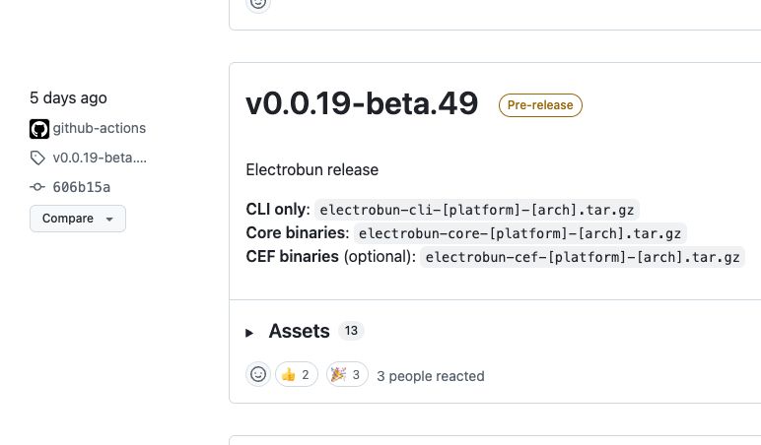Click the smiley icon in the release above
This screenshot has height=445, width=761.
[x=258, y=4]
